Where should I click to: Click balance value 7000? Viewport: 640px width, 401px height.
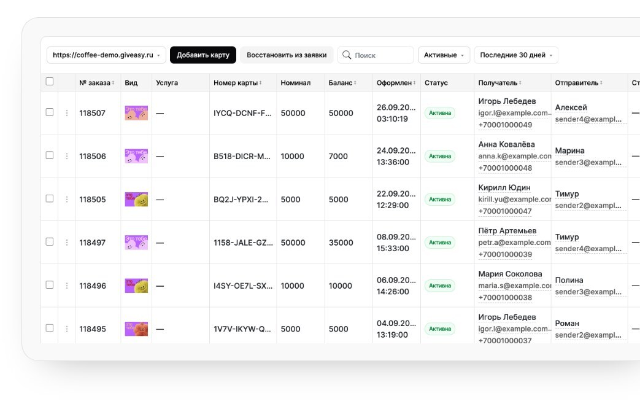[338, 157]
